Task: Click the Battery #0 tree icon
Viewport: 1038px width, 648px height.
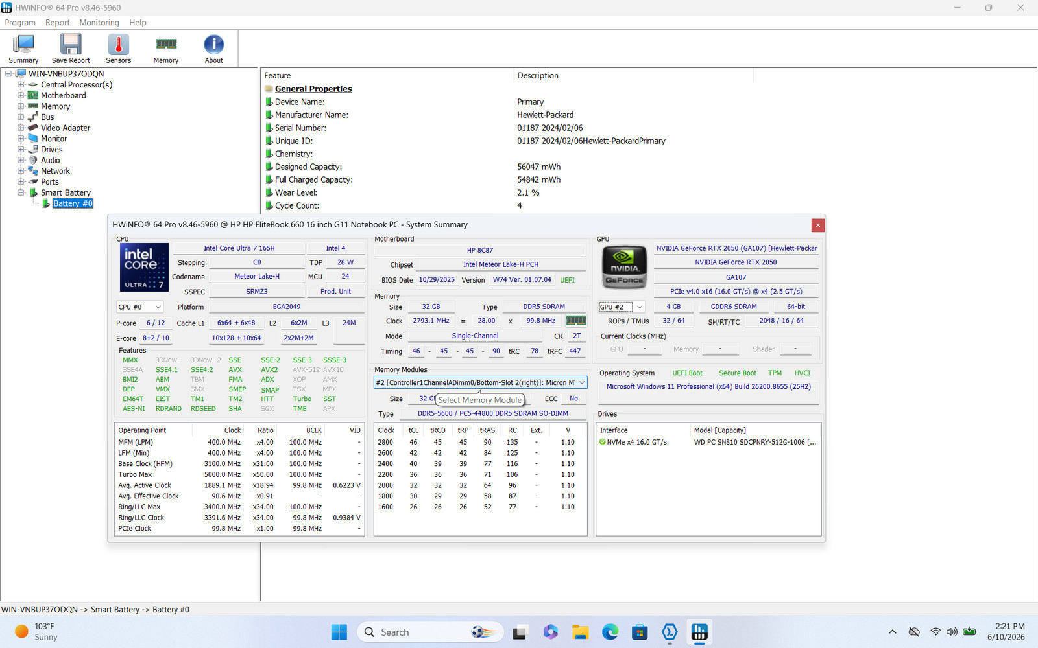Action: 46,203
